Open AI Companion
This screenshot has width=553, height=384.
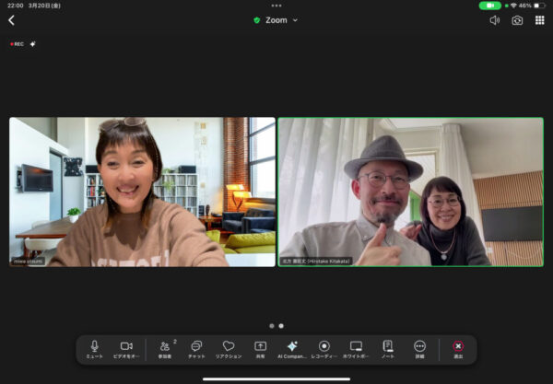(292, 347)
